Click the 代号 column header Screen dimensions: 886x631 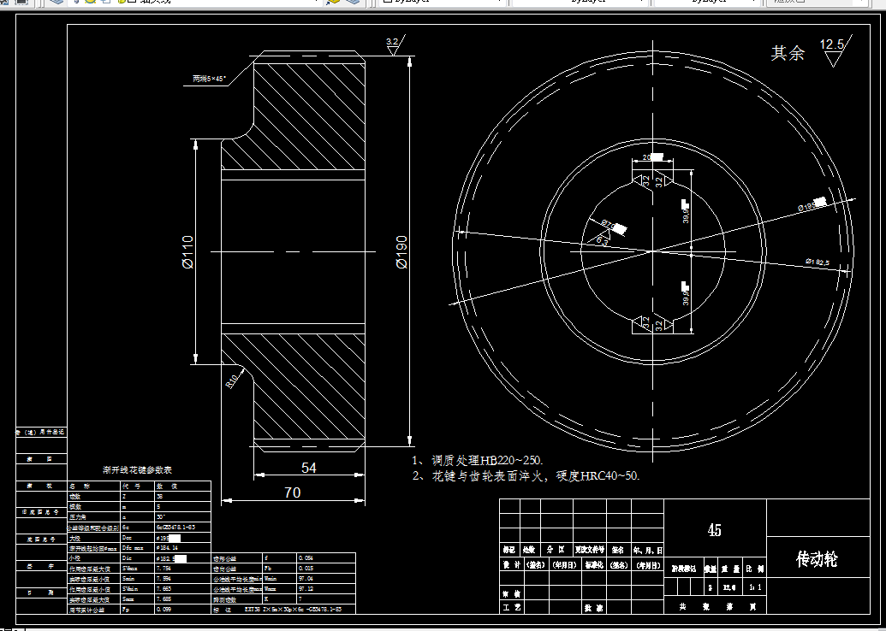pos(132,486)
